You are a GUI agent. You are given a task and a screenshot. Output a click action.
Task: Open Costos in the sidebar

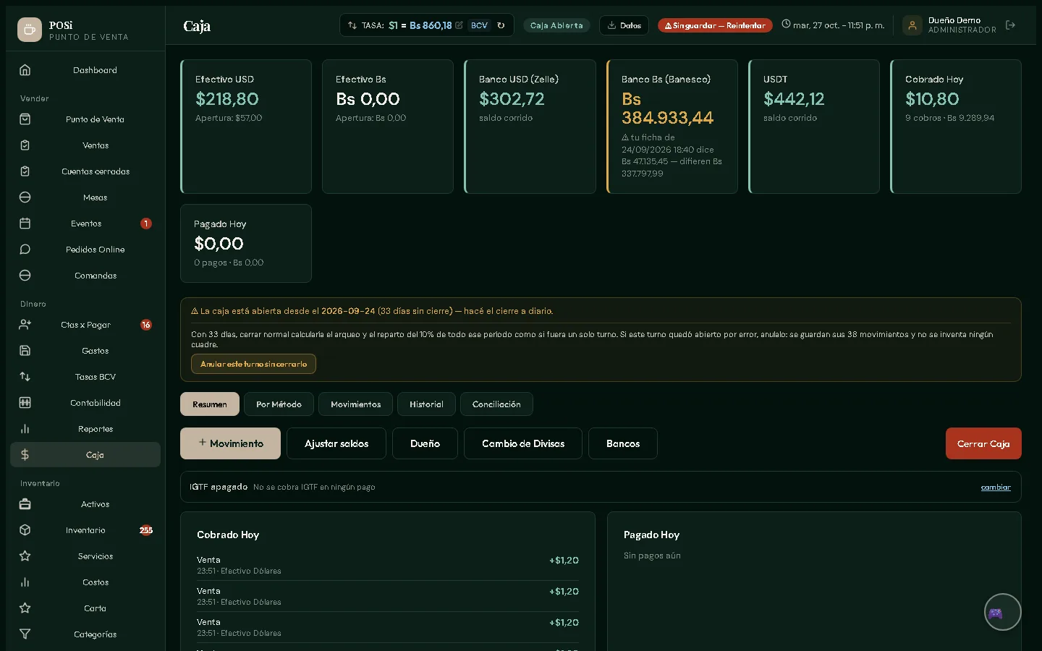tap(85, 582)
